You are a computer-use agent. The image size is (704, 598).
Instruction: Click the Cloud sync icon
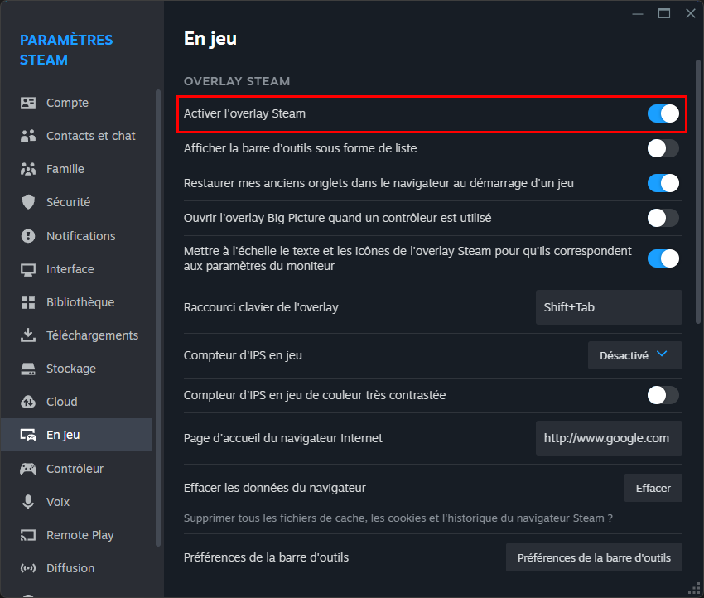pyautogui.click(x=28, y=402)
